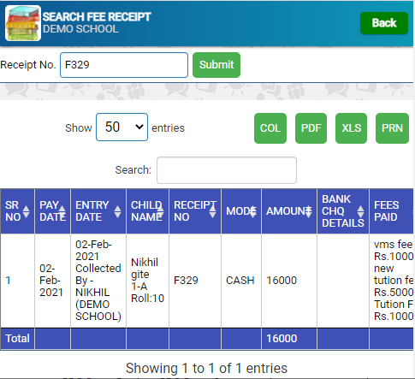Focus the Receipt No. input field
Image resolution: width=415 pixels, height=379 pixels.
point(124,65)
